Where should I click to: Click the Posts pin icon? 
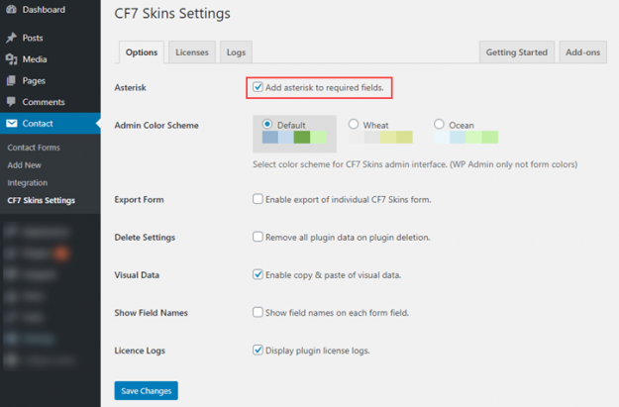click(x=11, y=38)
